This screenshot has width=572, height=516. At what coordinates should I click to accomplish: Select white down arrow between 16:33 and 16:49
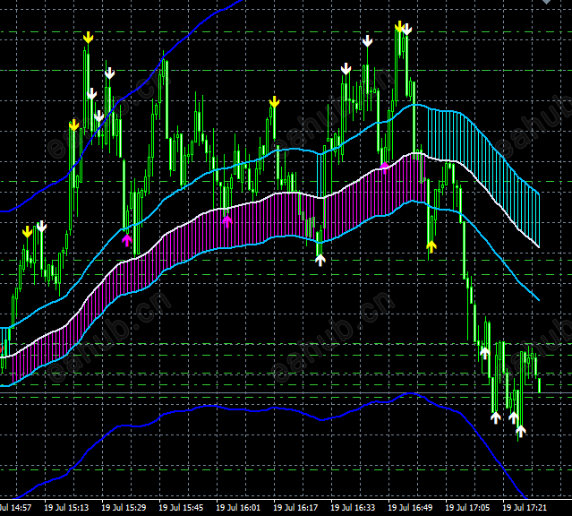coord(367,41)
